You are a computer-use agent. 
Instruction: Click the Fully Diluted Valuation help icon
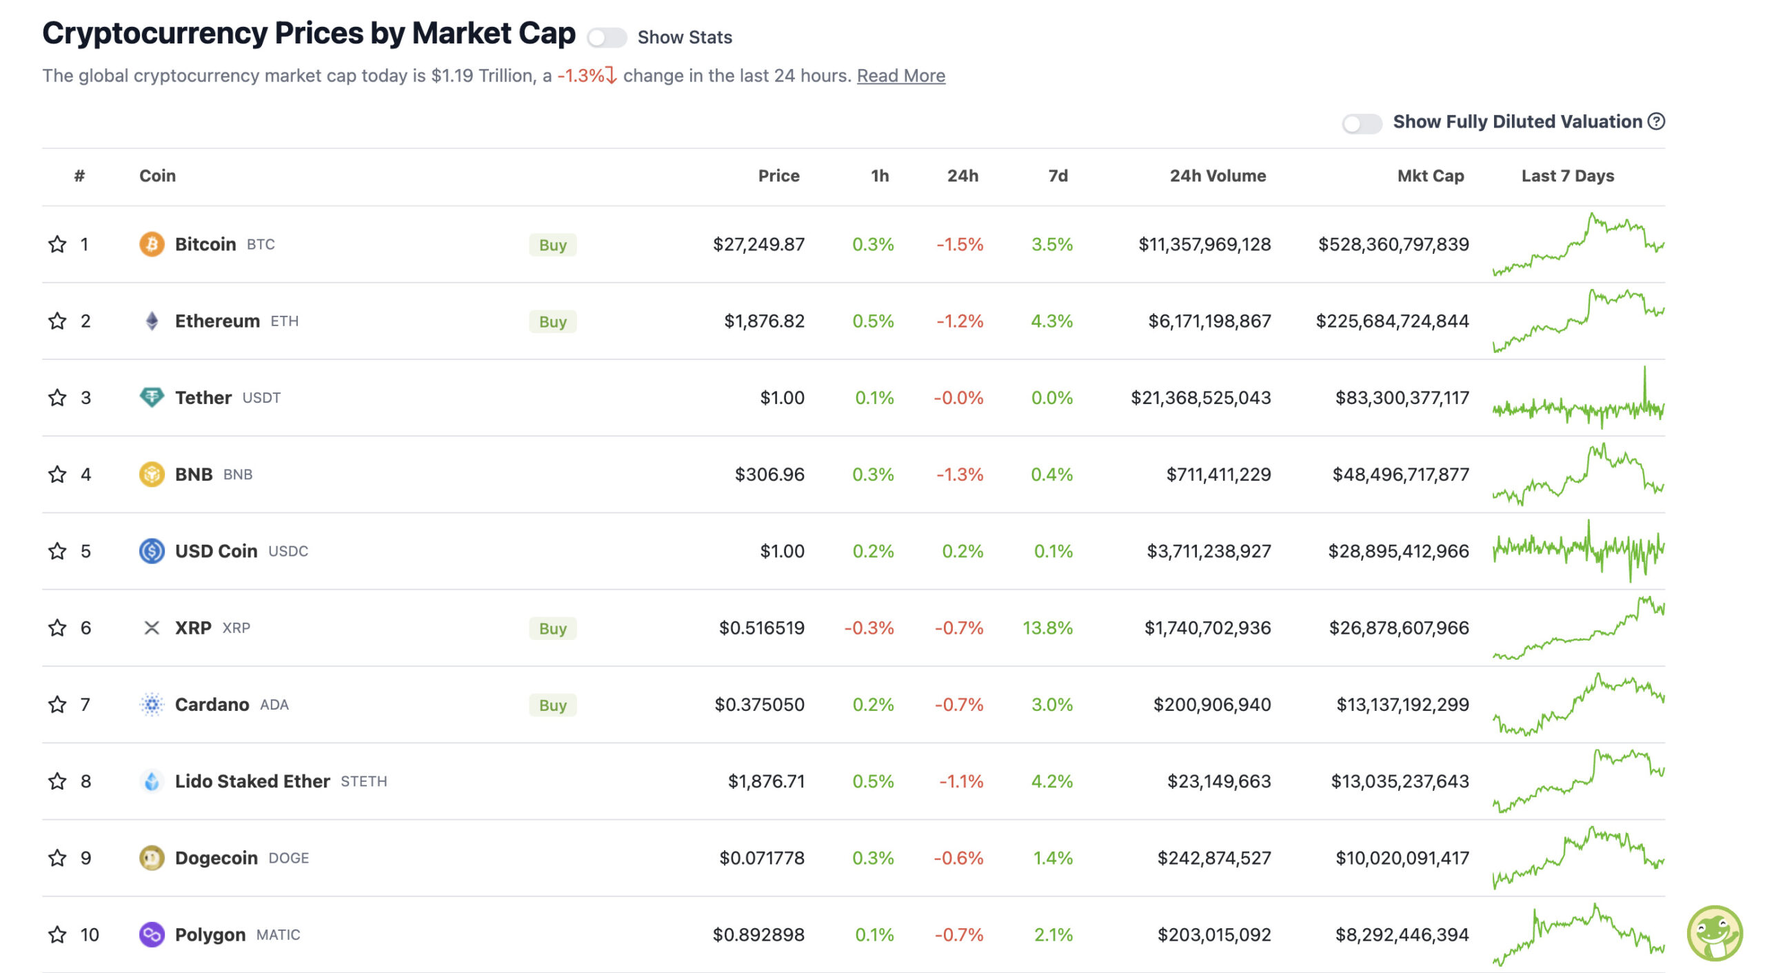pyautogui.click(x=1656, y=121)
